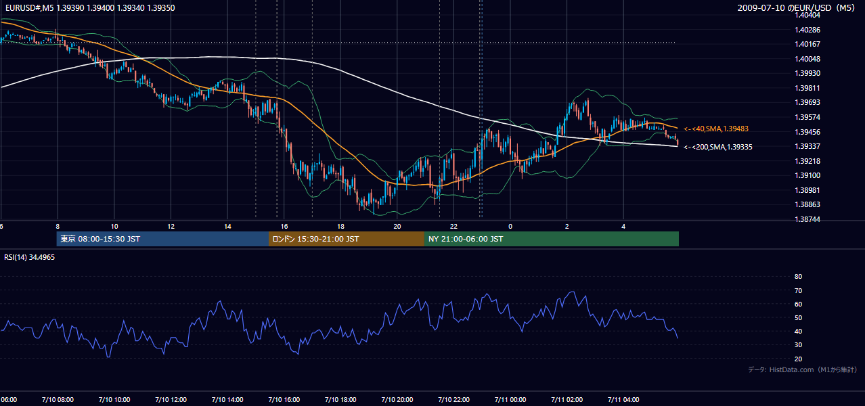Click the 7/10 16:00 bottom time label
865x406 pixels.
284,399
